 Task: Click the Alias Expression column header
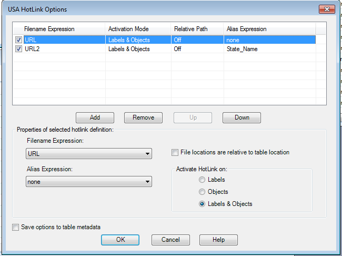269,29
